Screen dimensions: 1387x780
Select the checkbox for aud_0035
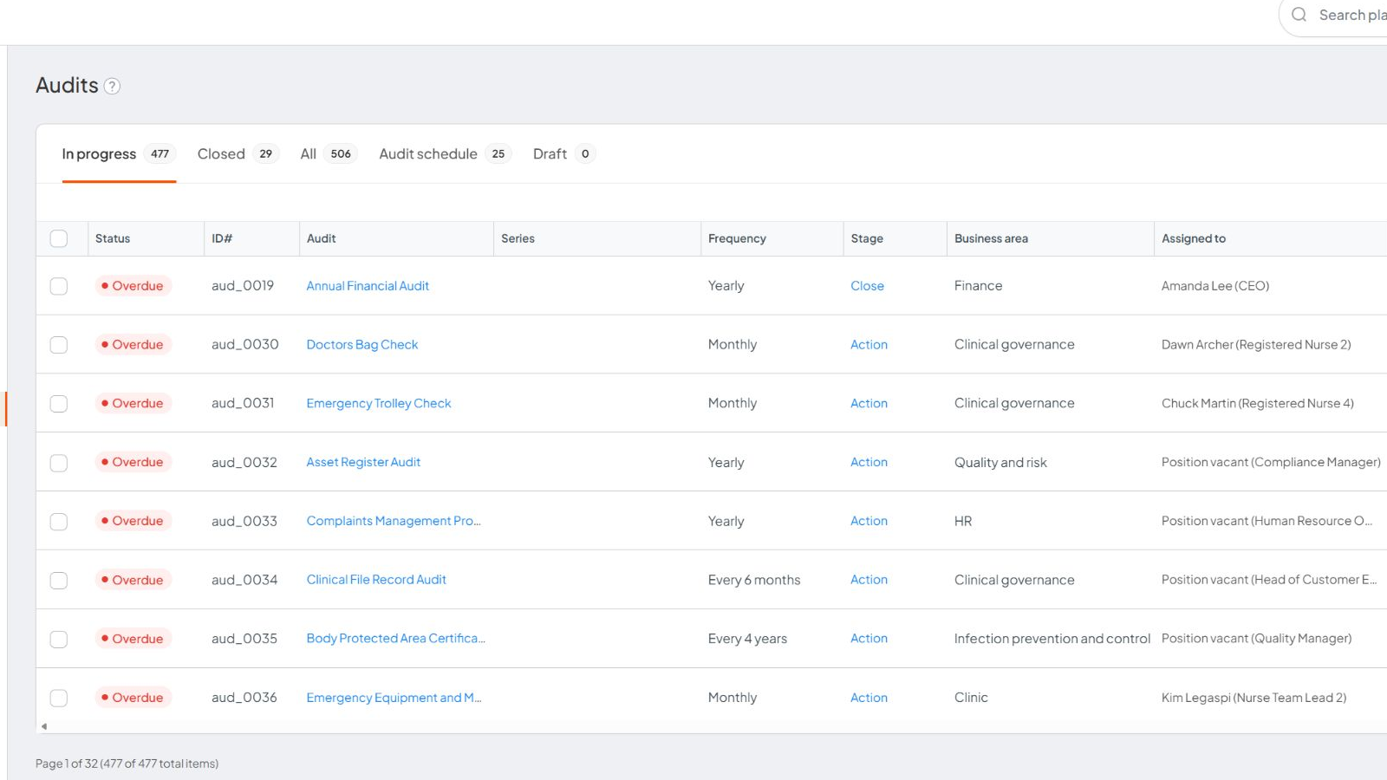tap(59, 640)
